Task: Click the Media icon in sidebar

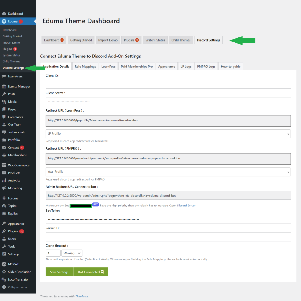Action: (x=4, y=102)
